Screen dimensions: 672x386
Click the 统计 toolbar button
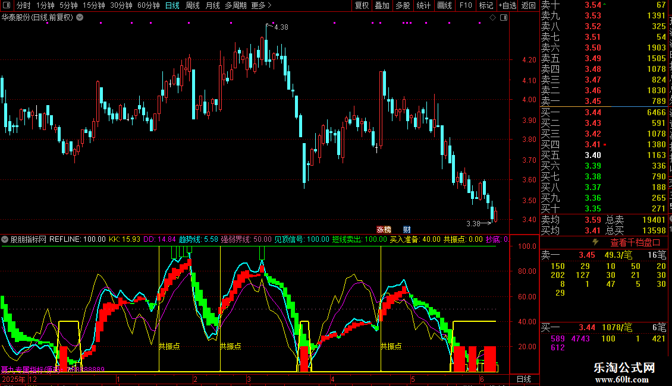click(423, 5)
